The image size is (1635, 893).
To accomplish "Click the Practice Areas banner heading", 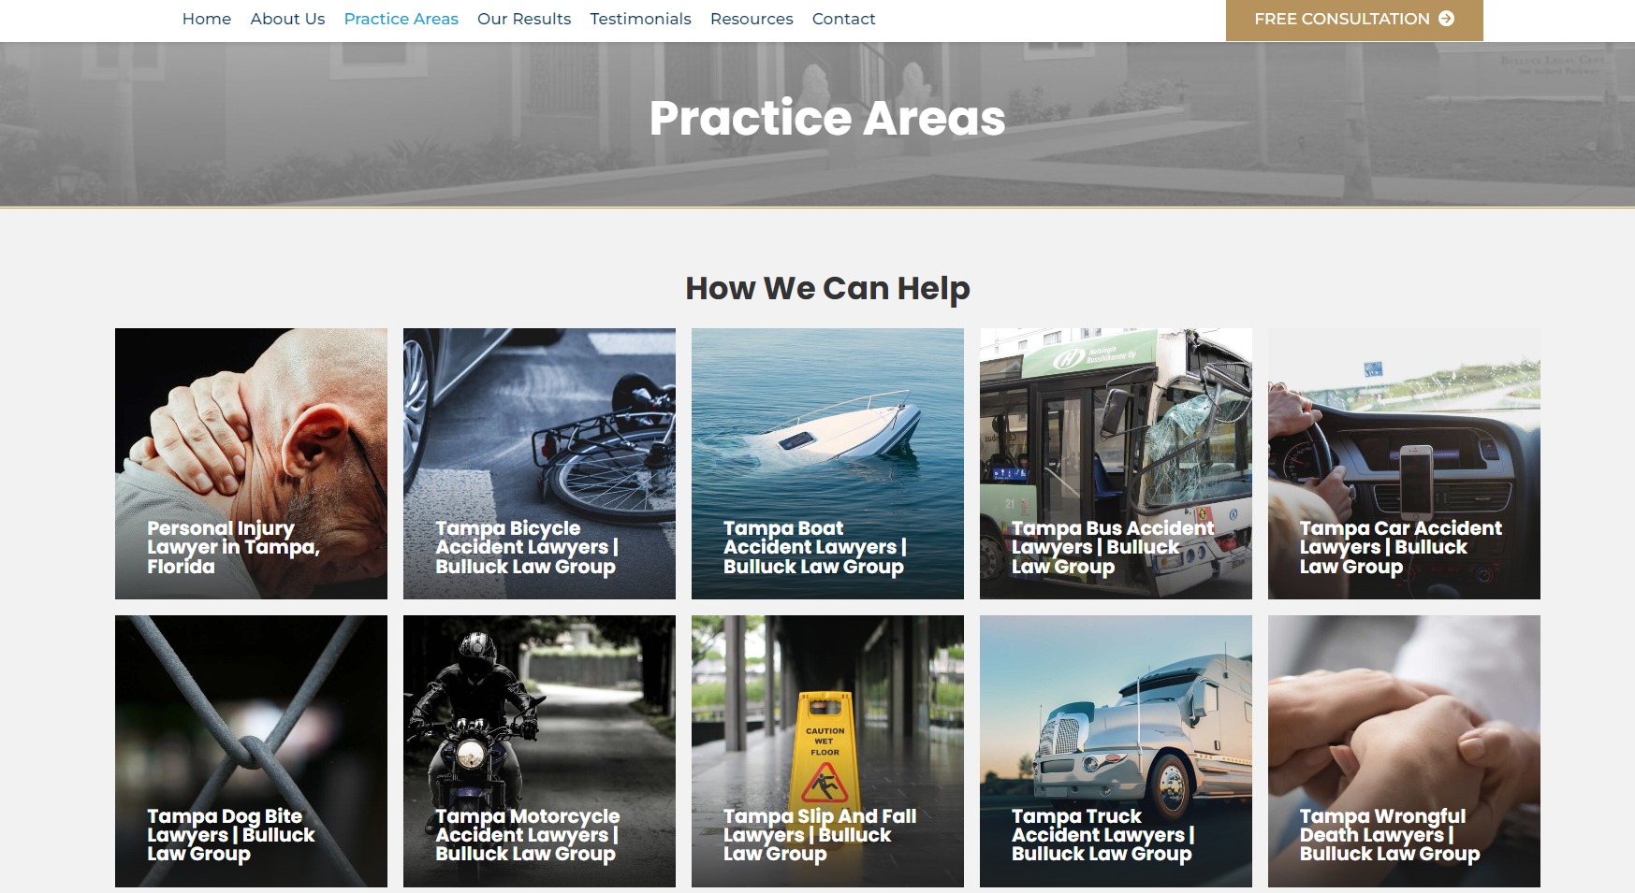I will tap(827, 119).
